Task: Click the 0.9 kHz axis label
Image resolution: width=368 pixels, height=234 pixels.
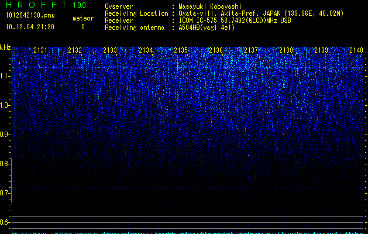Action: pos(5,135)
